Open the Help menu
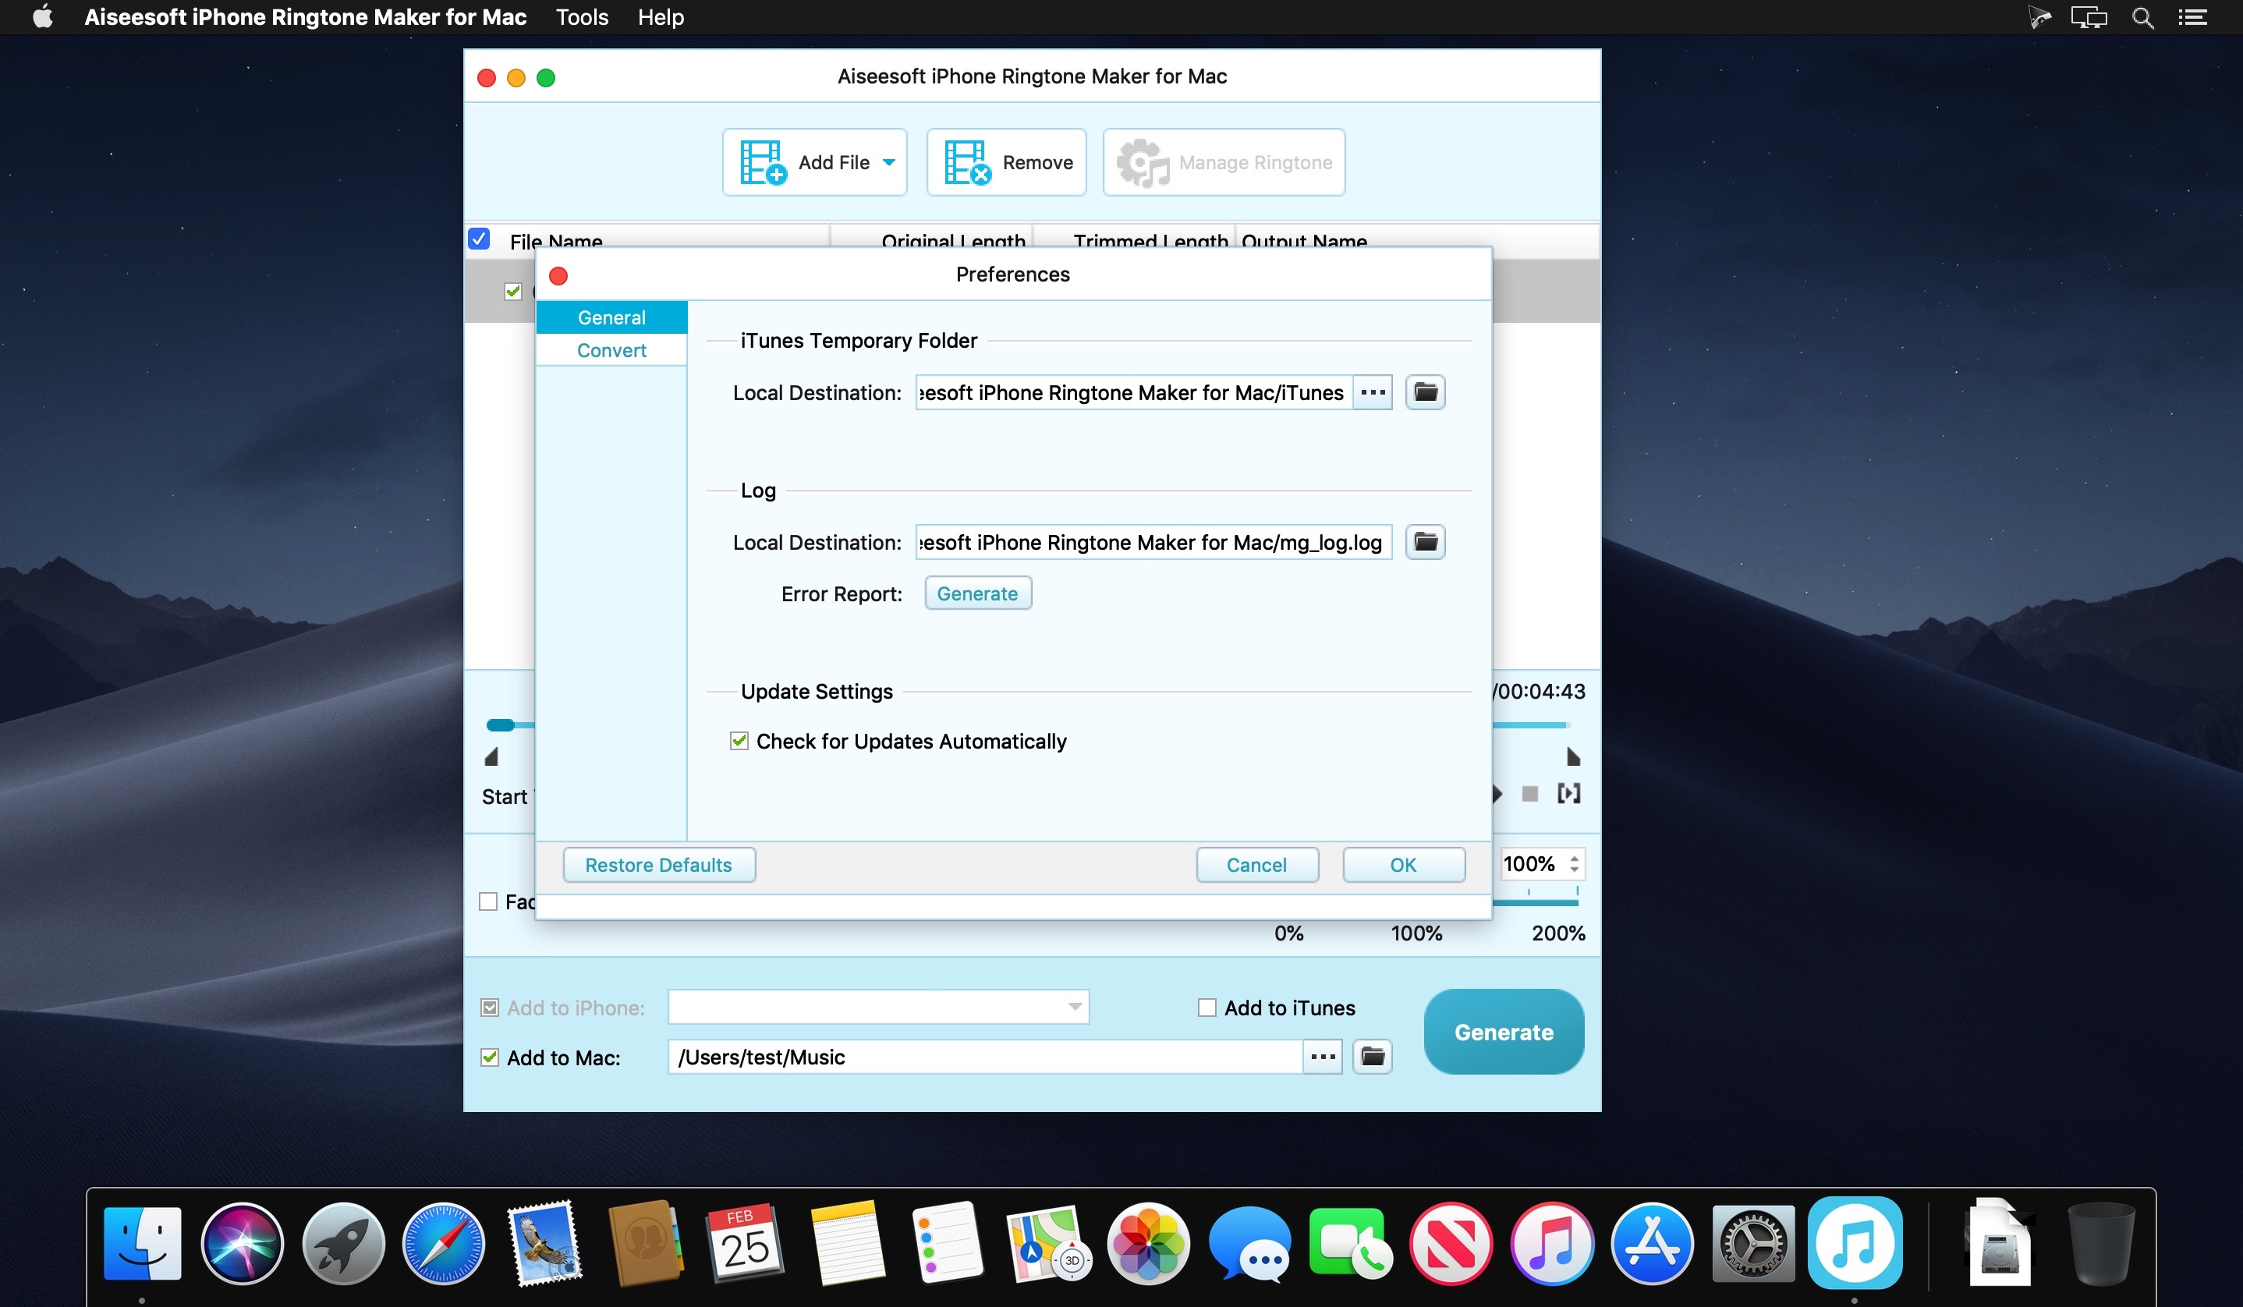2243x1307 pixels. [x=661, y=17]
